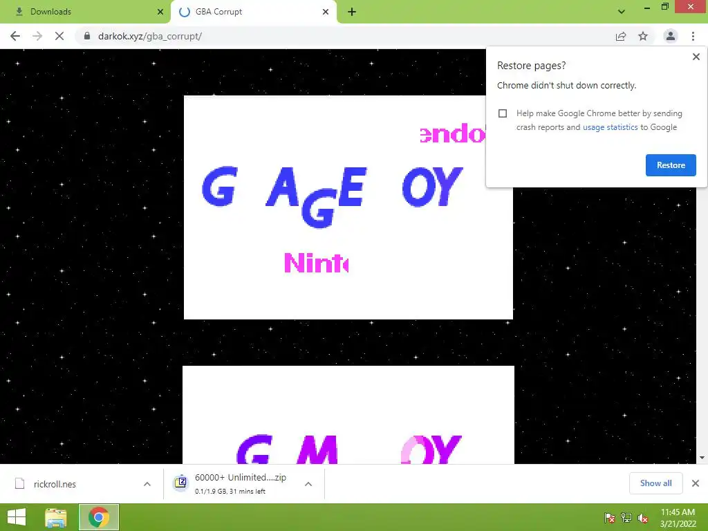Dismiss the Restore pages popup
The width and height of the screenshot is (708, 531).
[696, 57]
